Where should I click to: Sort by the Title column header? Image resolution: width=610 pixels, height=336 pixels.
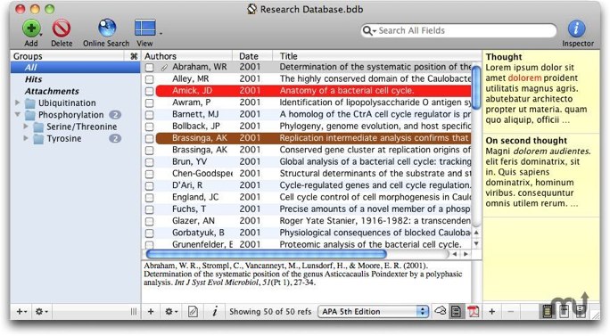(x=377, y=56)
